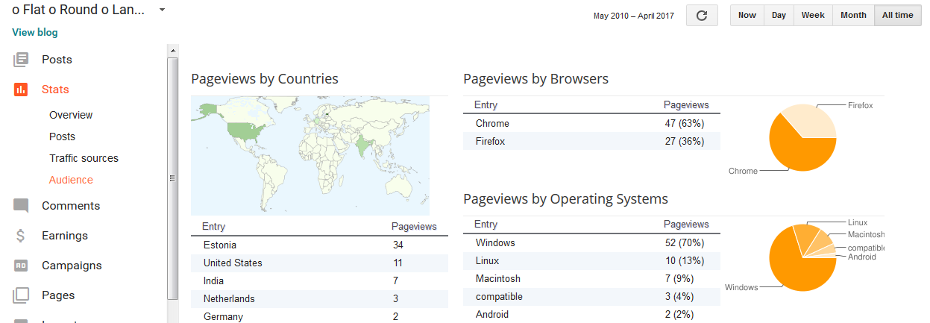Click the orange Stats chart icon

tap(21, 90)
